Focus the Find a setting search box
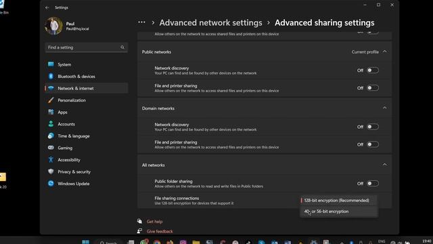The height and width of the screenshot is (244, 433). pos(86,47)
